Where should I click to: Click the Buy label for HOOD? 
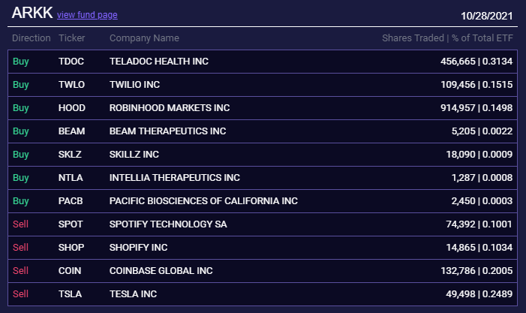coord(21,108)
